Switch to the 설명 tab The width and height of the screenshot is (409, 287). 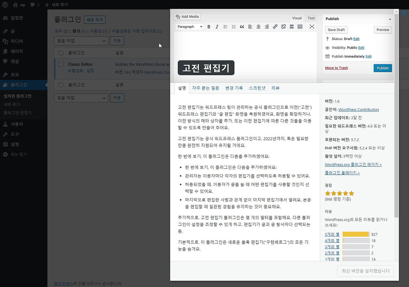coord(182,88)
